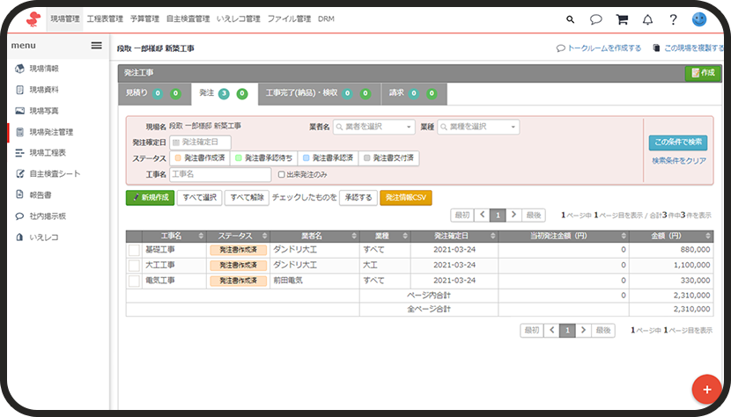
Task: Click the 承認する button
Action: [x=358, y=198]
